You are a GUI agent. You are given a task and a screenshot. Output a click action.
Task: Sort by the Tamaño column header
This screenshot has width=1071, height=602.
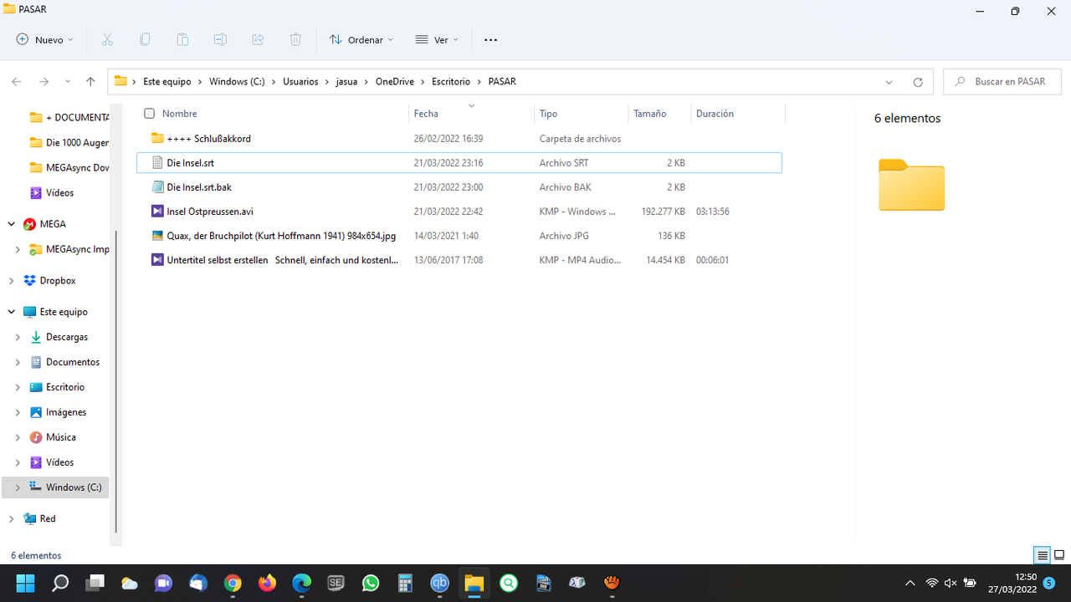point(650,114)
